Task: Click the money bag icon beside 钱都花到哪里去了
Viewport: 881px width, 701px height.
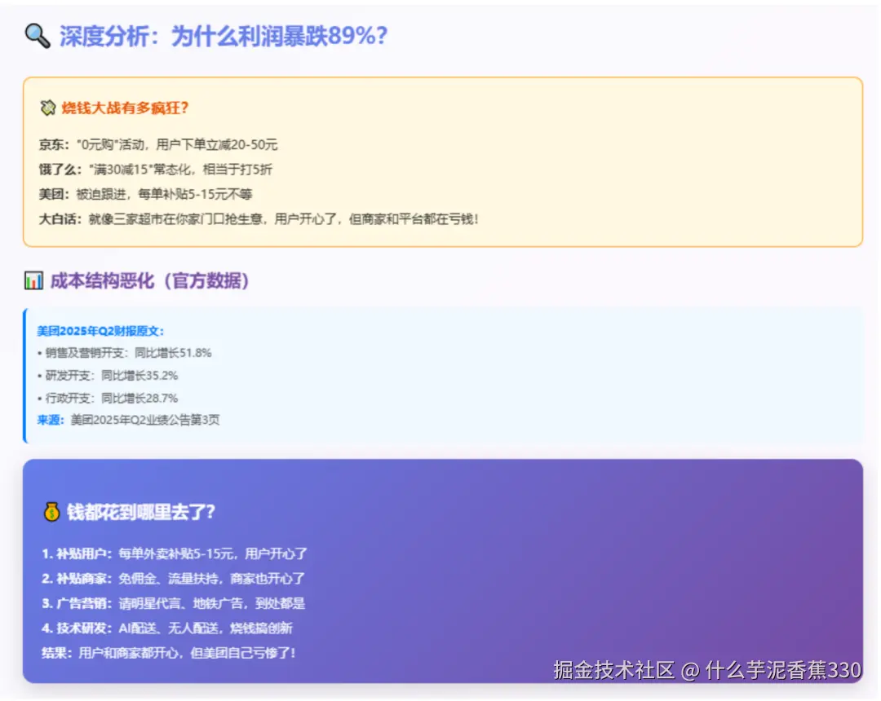Action: coord(51,511)
